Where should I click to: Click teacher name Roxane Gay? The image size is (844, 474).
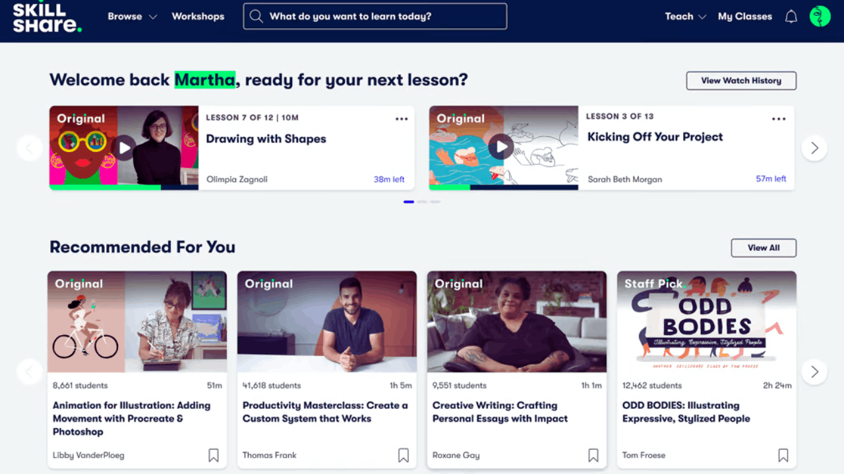(456, 455)
